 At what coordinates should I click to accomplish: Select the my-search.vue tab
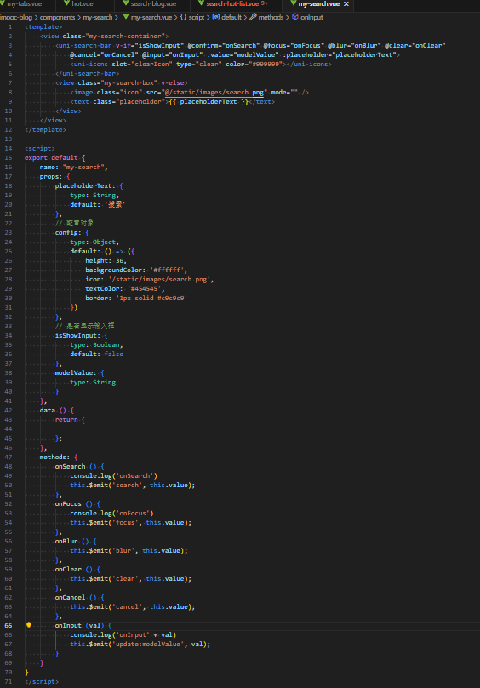pyautogui.click(x=319, y=4)
